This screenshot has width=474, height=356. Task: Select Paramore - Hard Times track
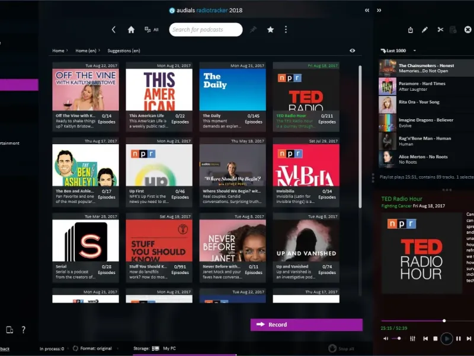(426, 86)
